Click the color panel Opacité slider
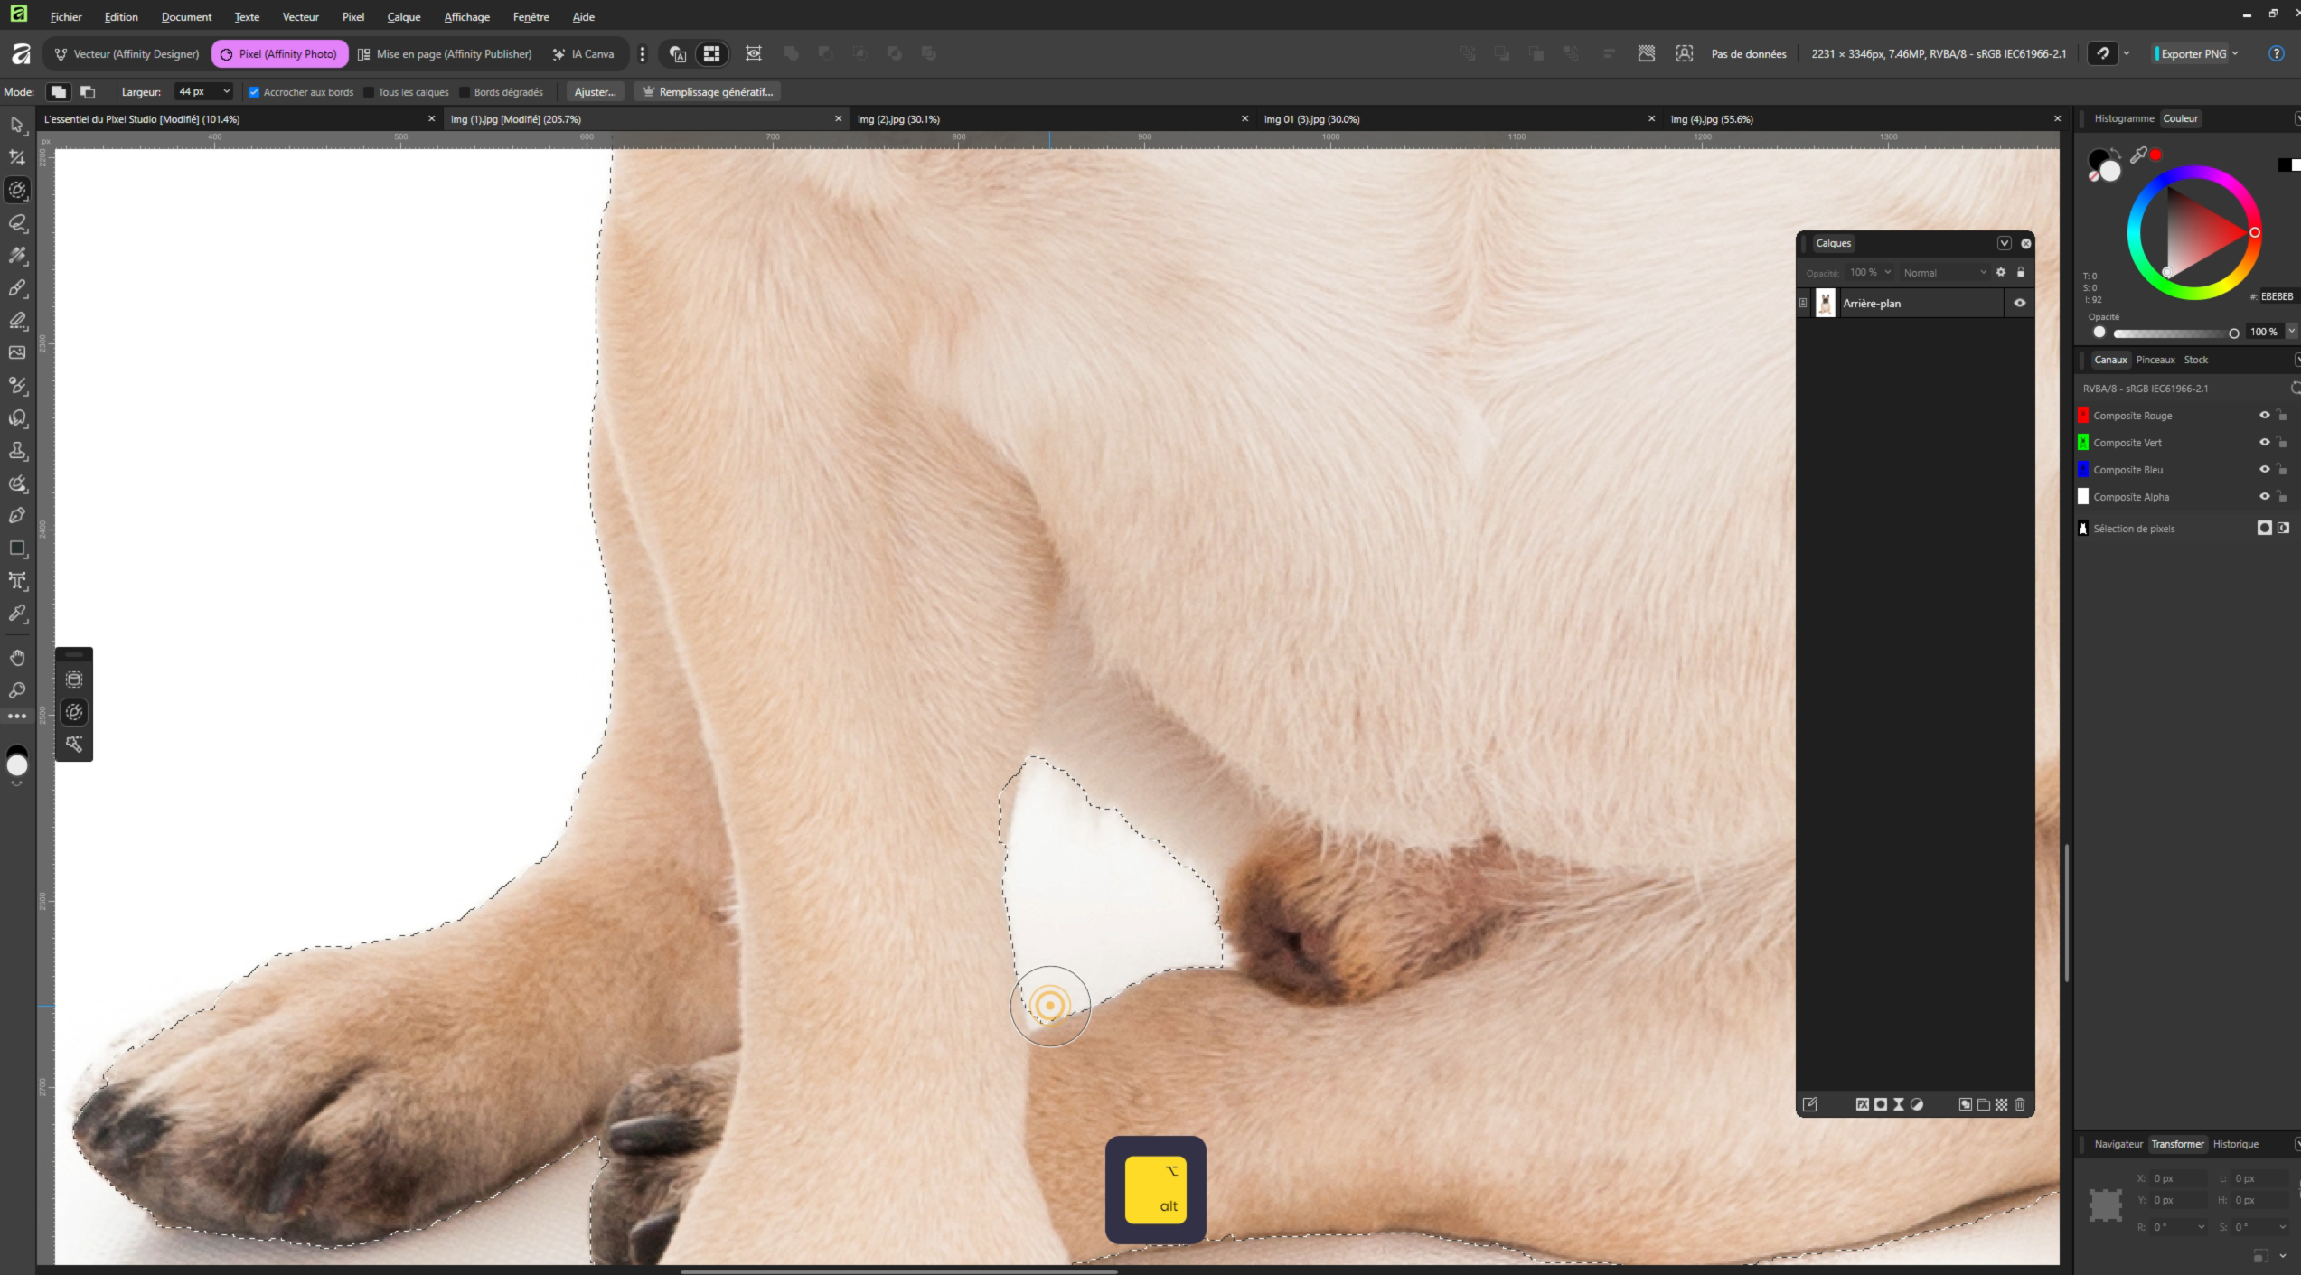The width and height of the screenshot is (2301, 1275). coord(2173,333)
